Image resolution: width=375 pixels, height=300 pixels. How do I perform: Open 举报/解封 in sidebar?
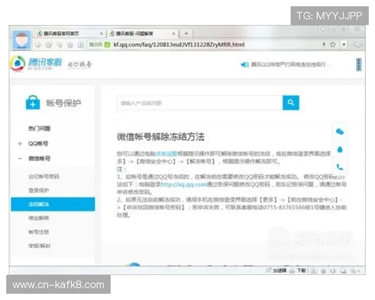click(39, 246)
